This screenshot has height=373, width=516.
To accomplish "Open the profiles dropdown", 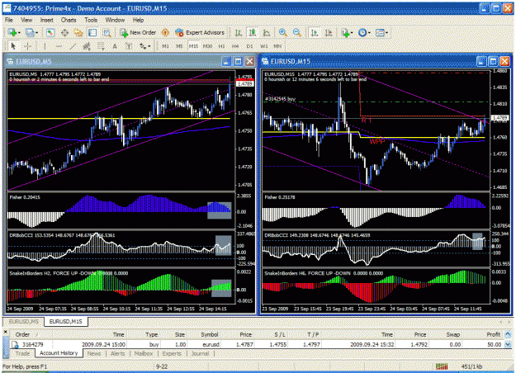I will point(31,32).
